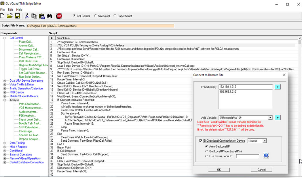Select Get Local IP from LocalIP.ini
The image size is (302, 178).
(x=207, y=151)
